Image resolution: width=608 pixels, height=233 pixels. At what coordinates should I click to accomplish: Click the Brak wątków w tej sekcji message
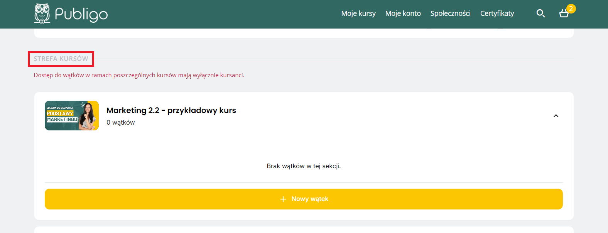pyautogui.click(x=304, y=166)
